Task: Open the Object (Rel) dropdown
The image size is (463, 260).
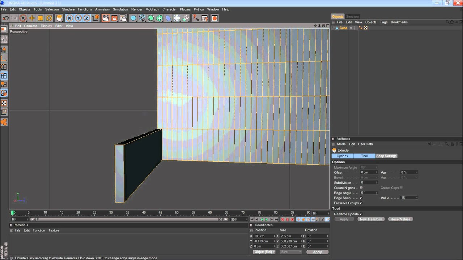Action: click(x=264, y=252)
